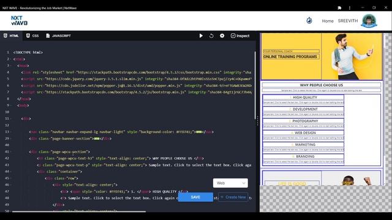392x220 pixels.
Task: Collapse the head tag fold on line 3
Action: tap(11, 65)
